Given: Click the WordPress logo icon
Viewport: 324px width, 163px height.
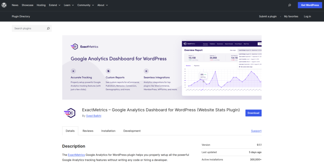Looking at the screenshot, I should point(4,5).
